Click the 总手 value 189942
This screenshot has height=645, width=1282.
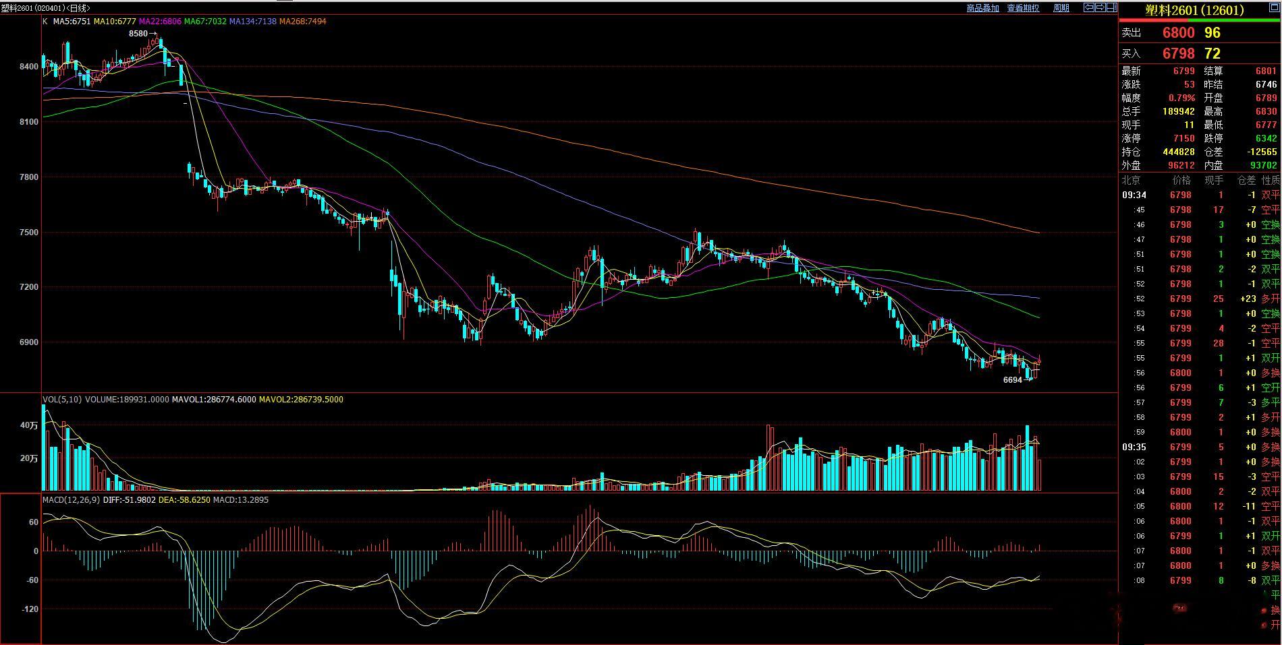click(x=1179, y=111)
